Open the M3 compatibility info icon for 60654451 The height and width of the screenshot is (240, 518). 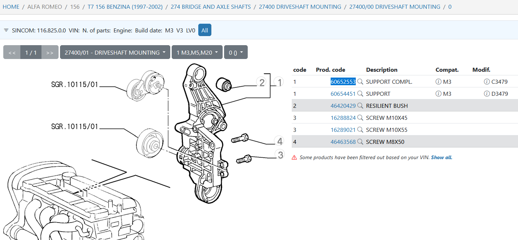438,94
